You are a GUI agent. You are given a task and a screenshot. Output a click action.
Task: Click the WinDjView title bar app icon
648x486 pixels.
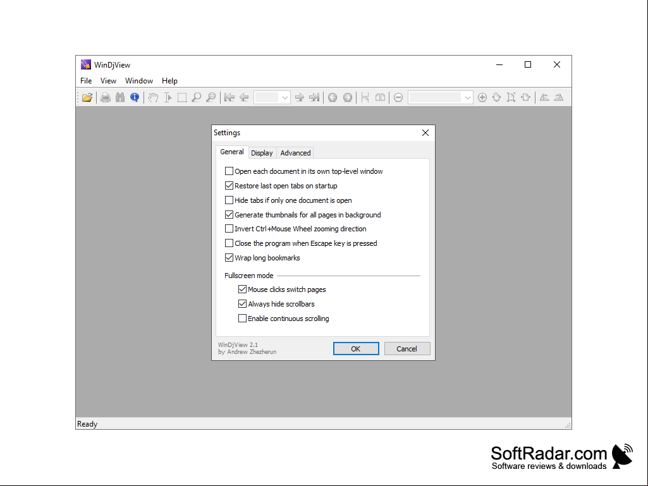[x=86, y=64]
